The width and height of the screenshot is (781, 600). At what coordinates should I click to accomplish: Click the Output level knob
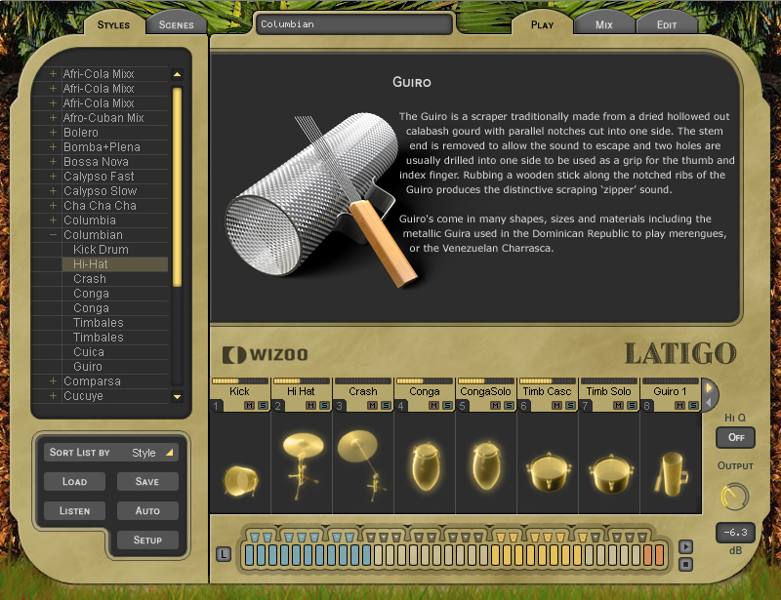[735, 497]
